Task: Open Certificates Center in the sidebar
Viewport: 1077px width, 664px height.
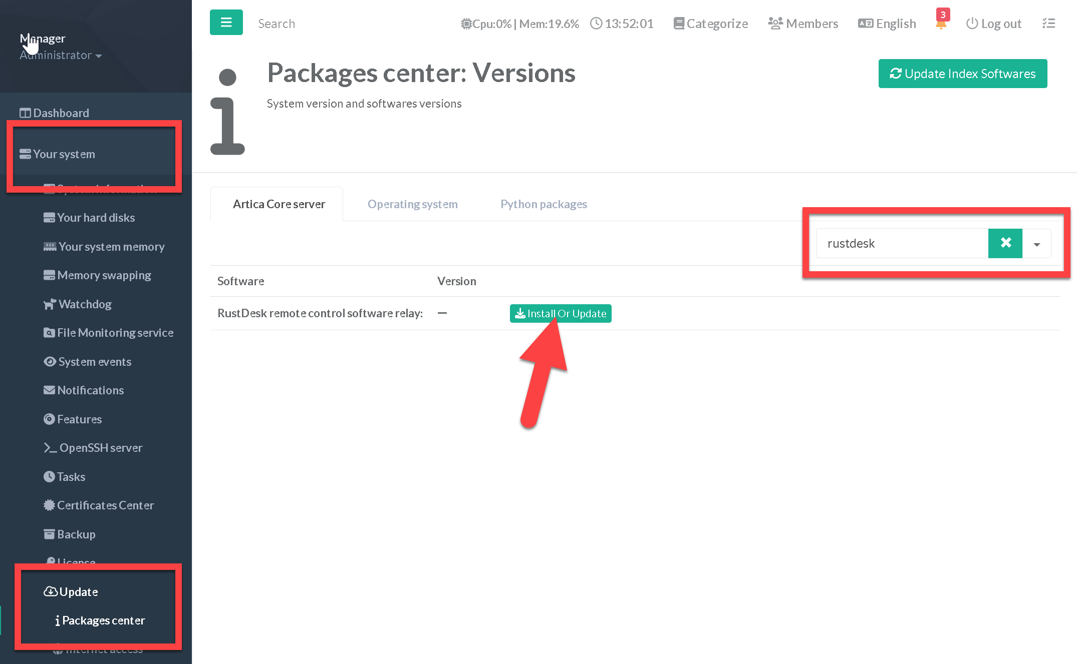Action: 105,505
